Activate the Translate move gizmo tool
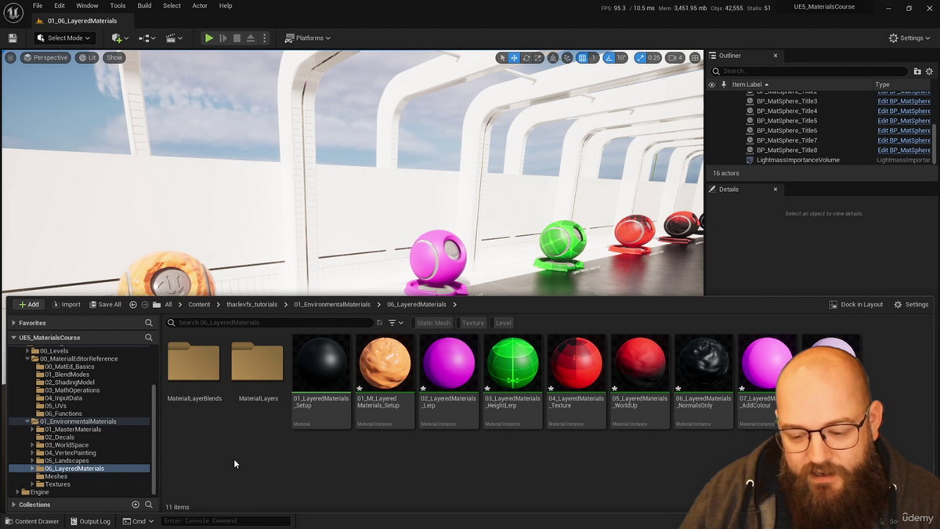This screenshot has width=940, height=529. pos(514,58)
